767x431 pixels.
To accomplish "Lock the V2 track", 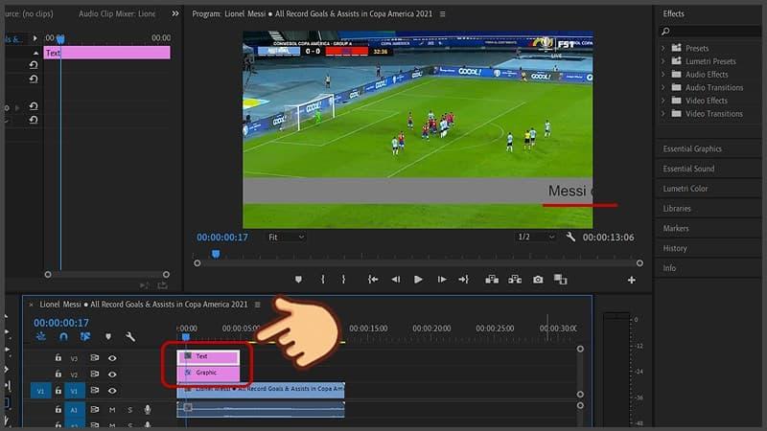I will pyautogui.click(x=58, y=374).
